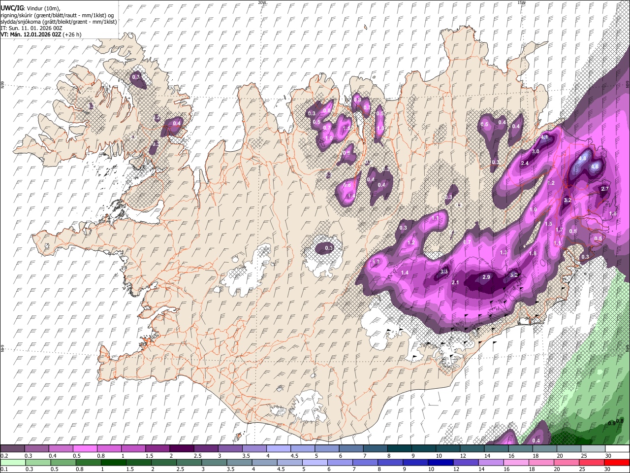630x473 pixels.
Task: Click the "IT: Sun. 11. 01. 2026 00Z" line
Action: tap(31, 28)
